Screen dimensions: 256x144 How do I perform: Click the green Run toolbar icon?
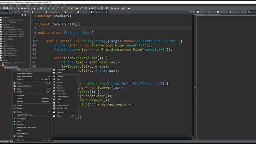coord(53,8)
